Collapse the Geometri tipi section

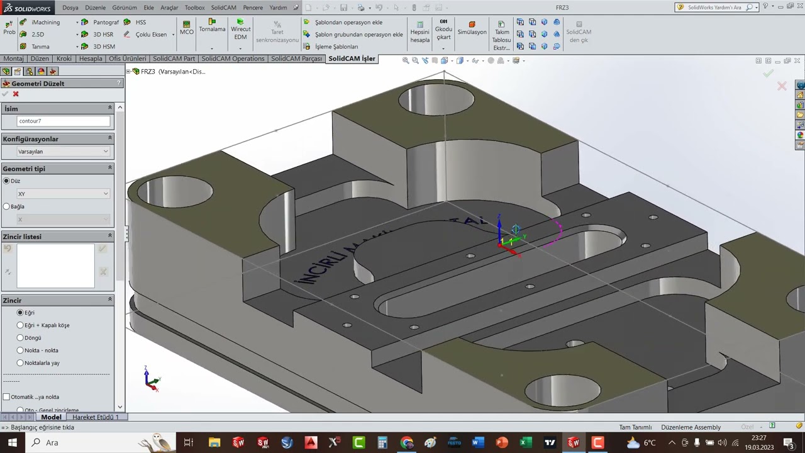coord(110,168)
